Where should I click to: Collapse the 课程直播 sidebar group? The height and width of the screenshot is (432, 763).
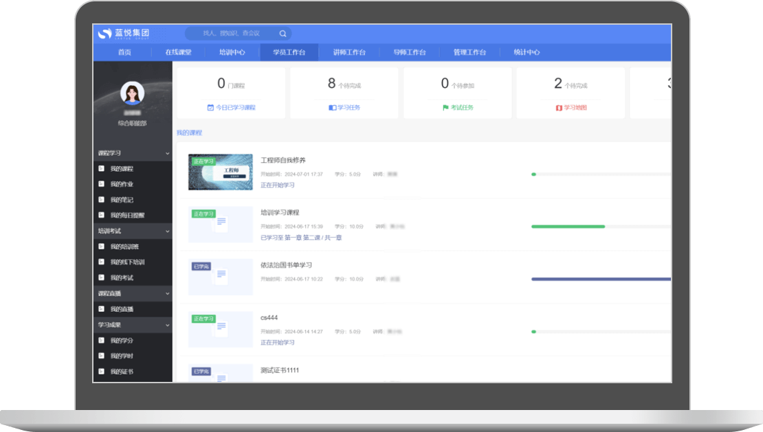click(168, 293)
